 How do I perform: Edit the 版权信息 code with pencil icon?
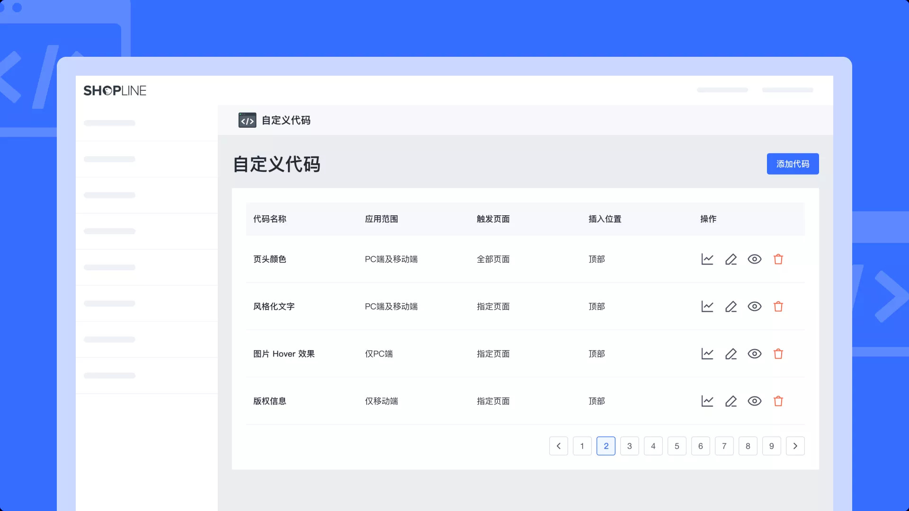pyautogui.click(x=731, y=401)
